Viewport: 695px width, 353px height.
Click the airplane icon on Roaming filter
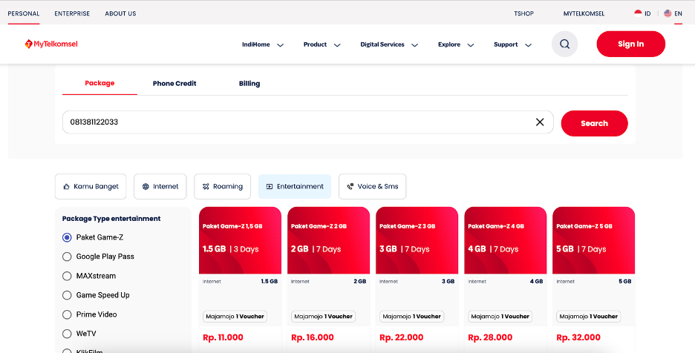point(206,186)
